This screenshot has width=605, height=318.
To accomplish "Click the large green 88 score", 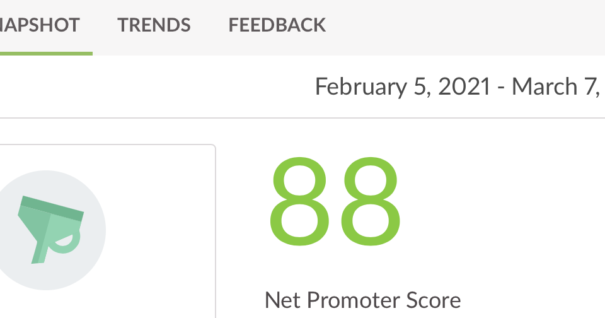I will (335, 201).
